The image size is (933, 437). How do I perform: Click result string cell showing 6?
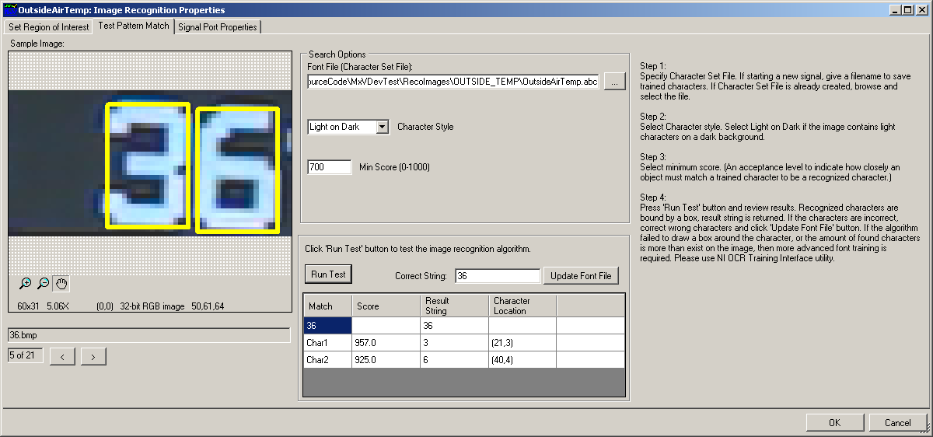454,360
